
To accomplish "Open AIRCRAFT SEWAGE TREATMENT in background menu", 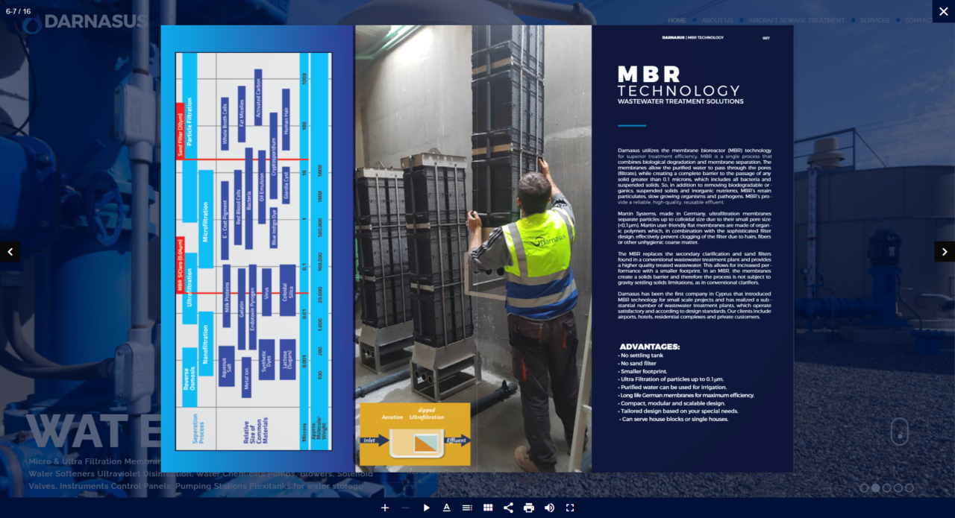I will (797, 20).
